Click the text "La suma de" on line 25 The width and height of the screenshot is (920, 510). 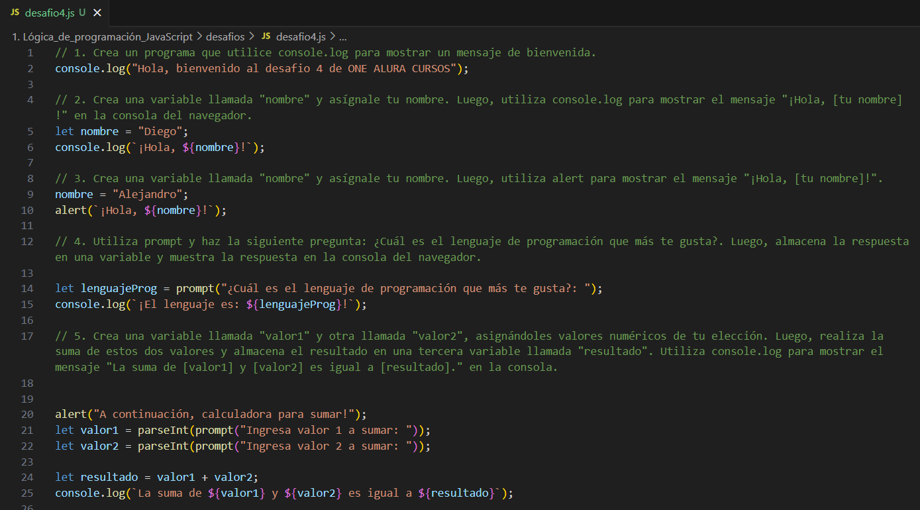pyautogui.click(x=170, y=493)
